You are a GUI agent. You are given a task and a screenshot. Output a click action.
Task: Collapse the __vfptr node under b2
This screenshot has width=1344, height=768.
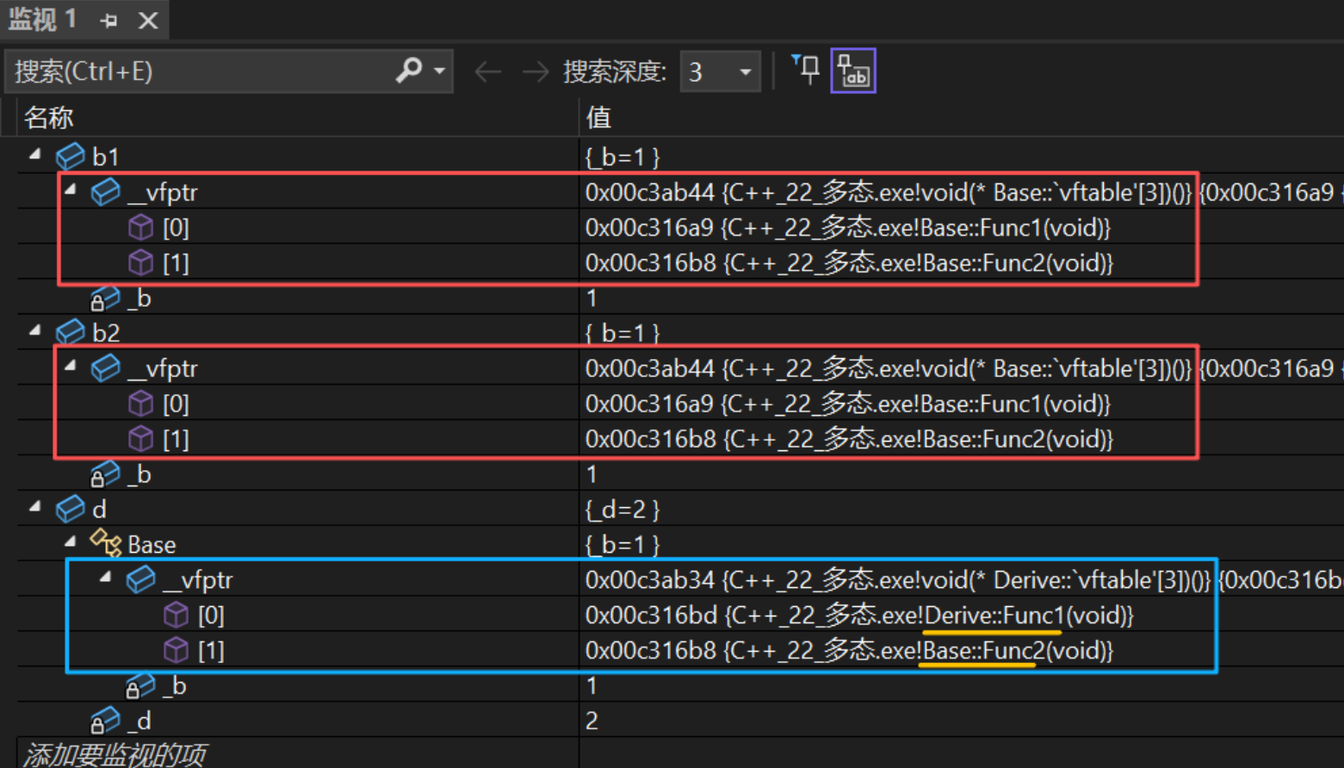pyautogui.click(x=71, y=366)
